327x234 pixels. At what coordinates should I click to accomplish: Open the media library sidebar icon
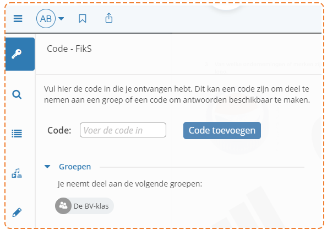(17, 173)
